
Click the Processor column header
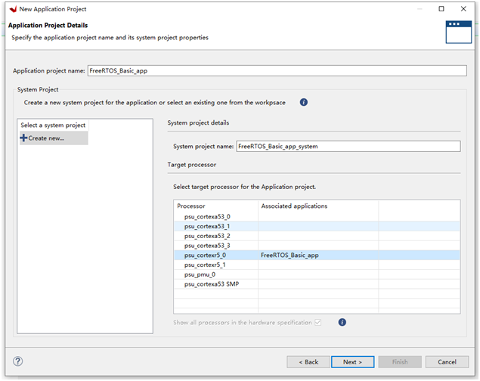(216, 206)
